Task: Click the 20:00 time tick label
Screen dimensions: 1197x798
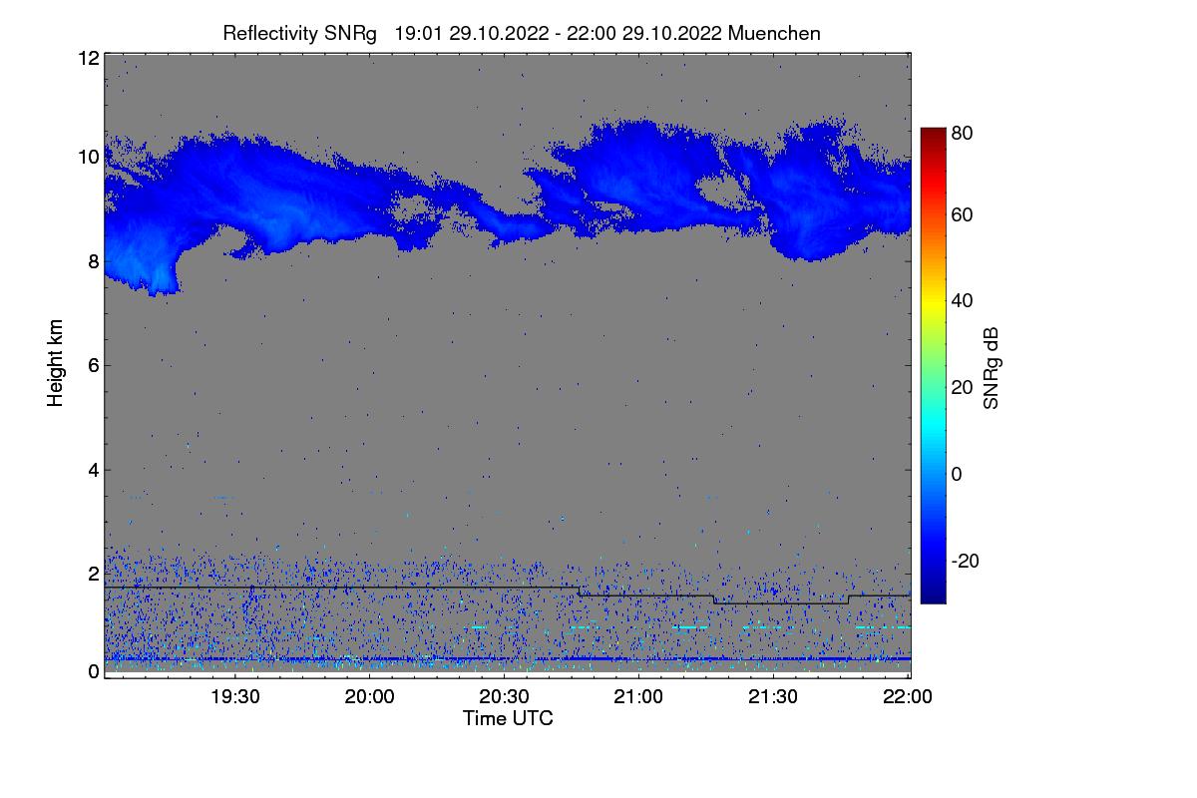Action: pos(370,697)
